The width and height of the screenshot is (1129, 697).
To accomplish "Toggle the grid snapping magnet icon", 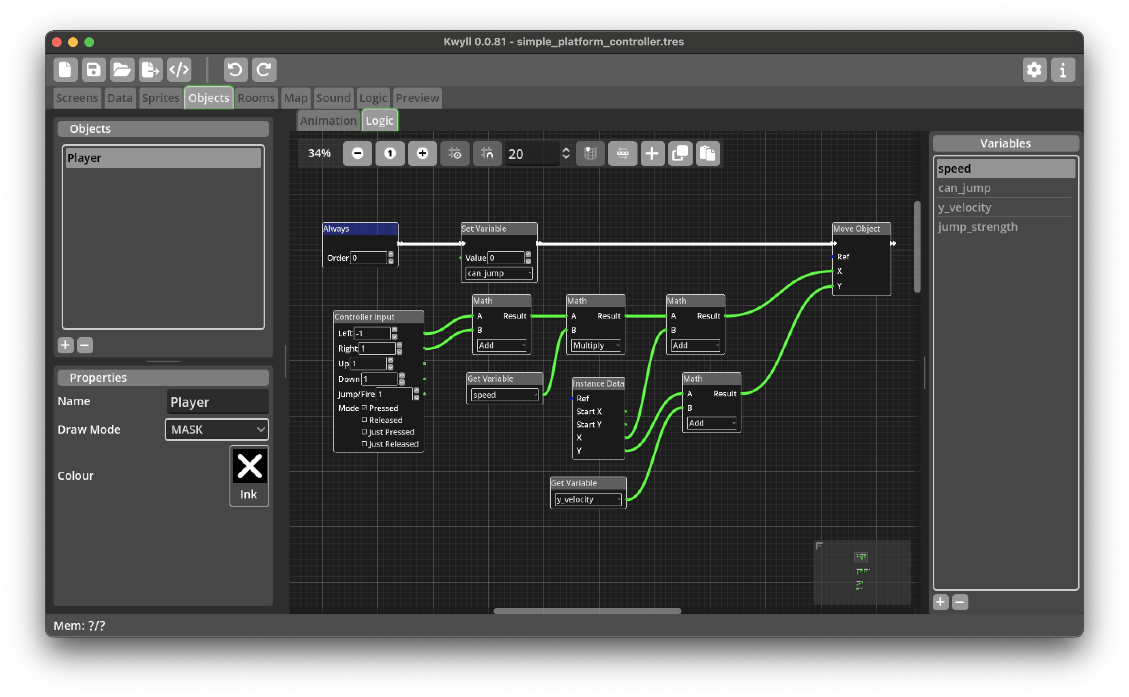I will 487,154.
